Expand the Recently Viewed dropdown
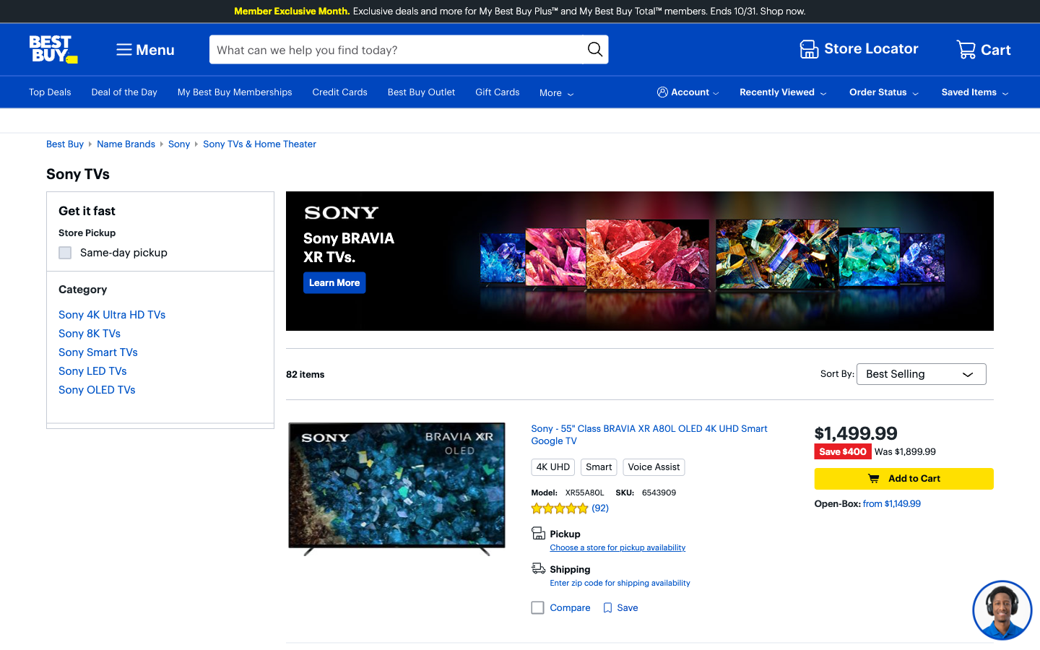The width and height of the screenshot is (1040, 650). [x=783, y=92]
